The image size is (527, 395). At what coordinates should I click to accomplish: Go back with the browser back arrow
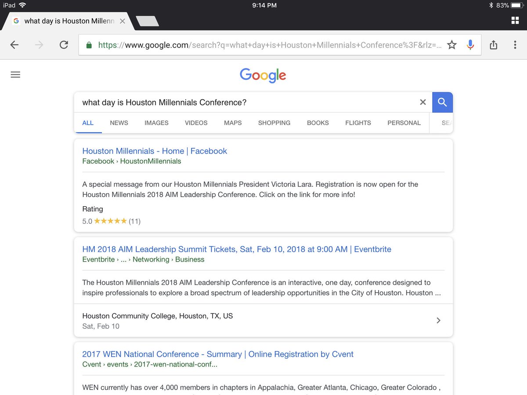[14, 45]
